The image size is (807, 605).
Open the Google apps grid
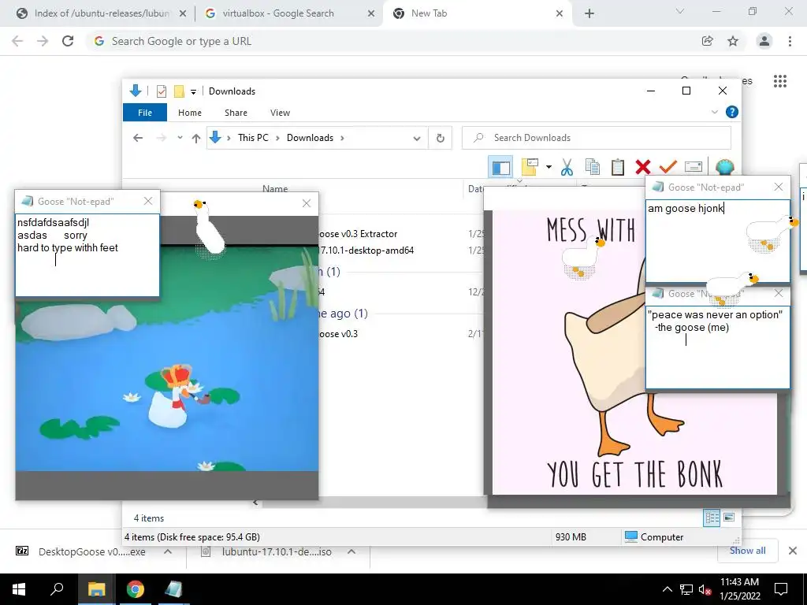pyautogui.click(x=780, y=81)
